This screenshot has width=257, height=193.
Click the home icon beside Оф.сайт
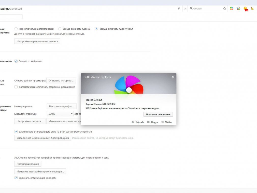coord(133,122)
